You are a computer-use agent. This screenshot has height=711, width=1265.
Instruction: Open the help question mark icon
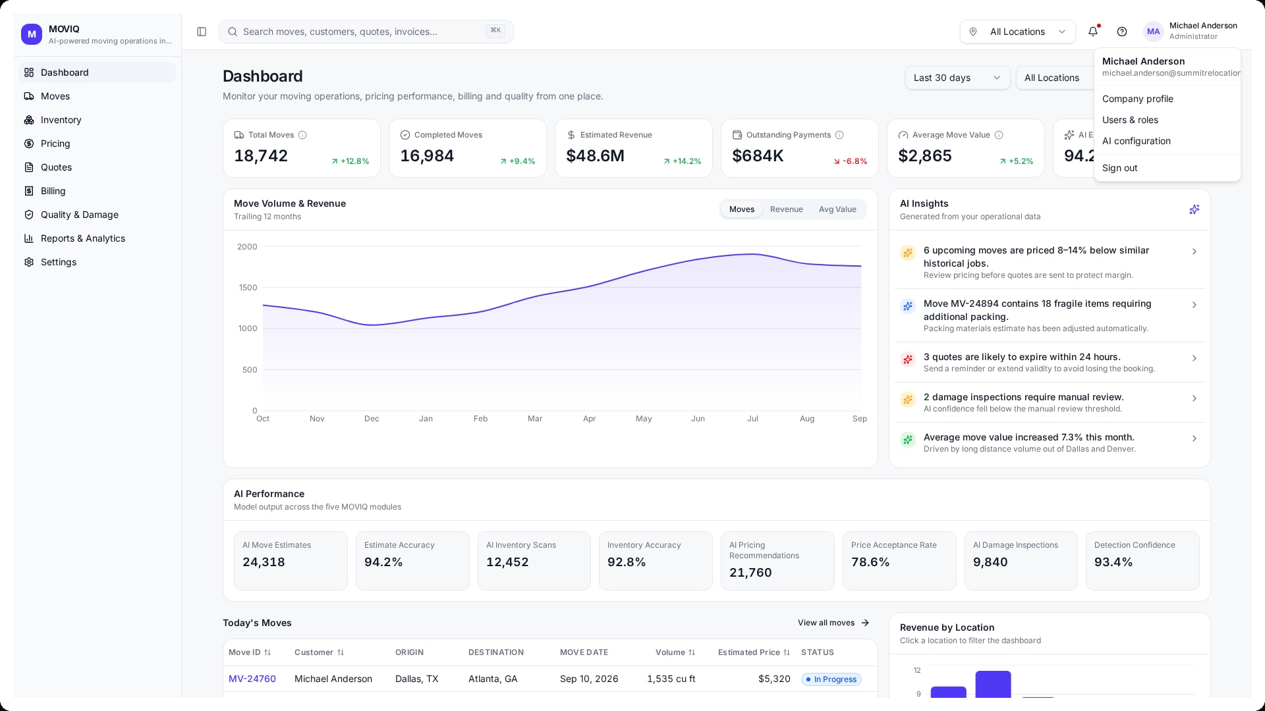pos(1122,32)
